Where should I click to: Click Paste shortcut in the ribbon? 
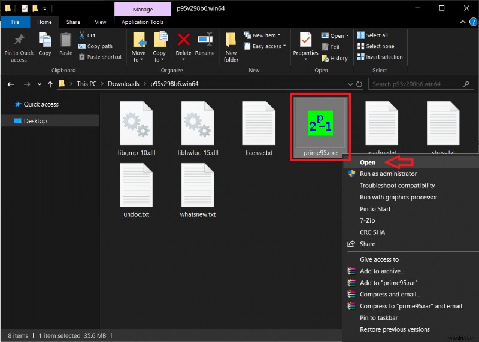click(x=100, y=57)
